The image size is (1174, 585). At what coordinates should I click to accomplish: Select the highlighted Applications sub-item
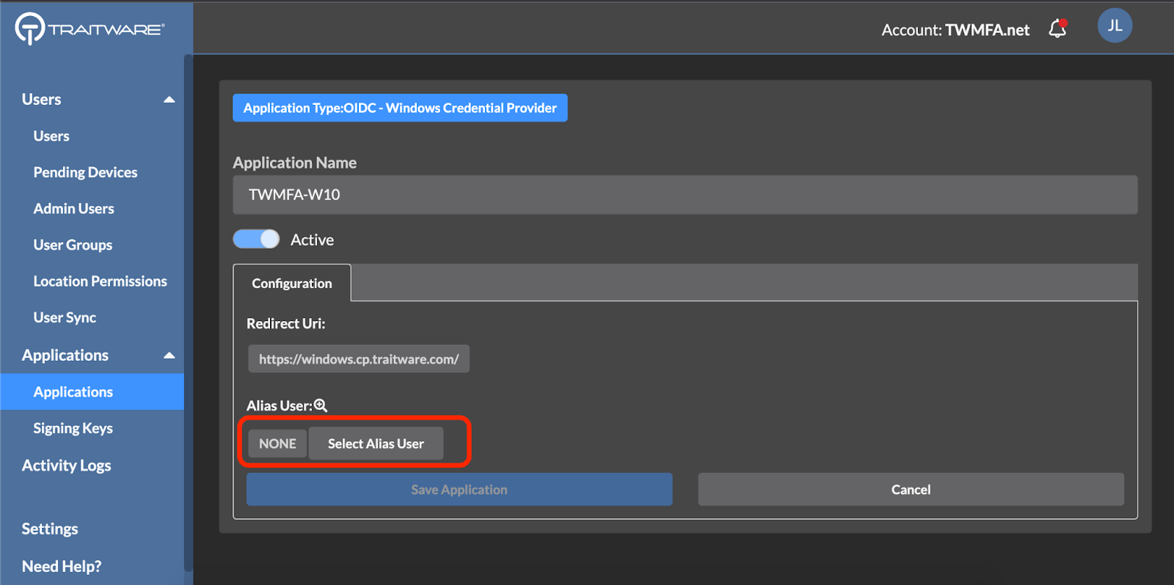[x=92, y=392]
